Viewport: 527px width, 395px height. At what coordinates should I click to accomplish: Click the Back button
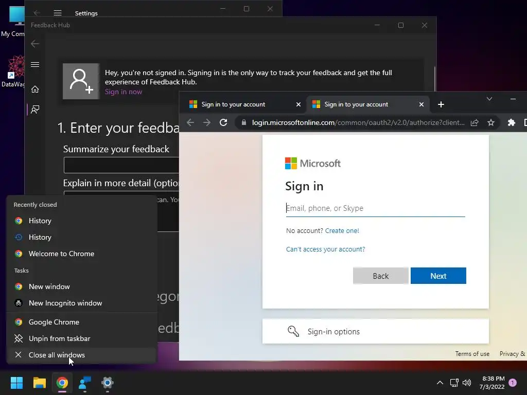coord(380,276)
